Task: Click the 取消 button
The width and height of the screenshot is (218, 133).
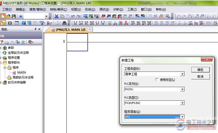Action: [x=200, y=76]
